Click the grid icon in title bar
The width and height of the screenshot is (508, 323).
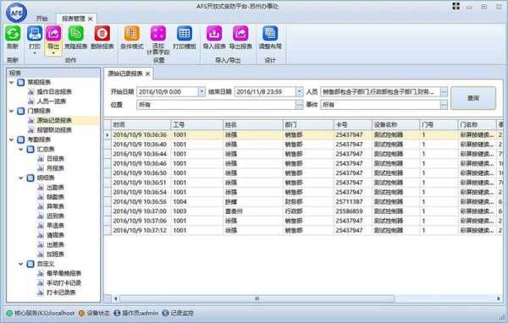(456, 6)
